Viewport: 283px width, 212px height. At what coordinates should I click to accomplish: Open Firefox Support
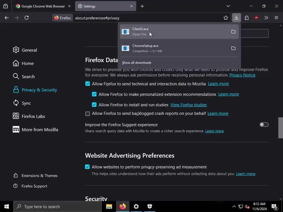click(30, 186)
